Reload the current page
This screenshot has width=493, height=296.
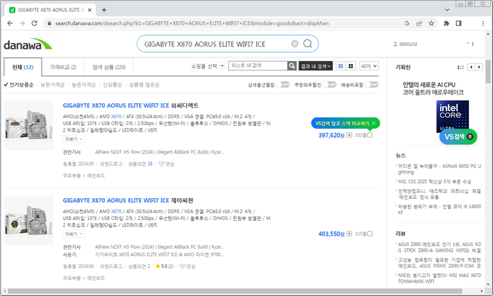pos(35,23)
